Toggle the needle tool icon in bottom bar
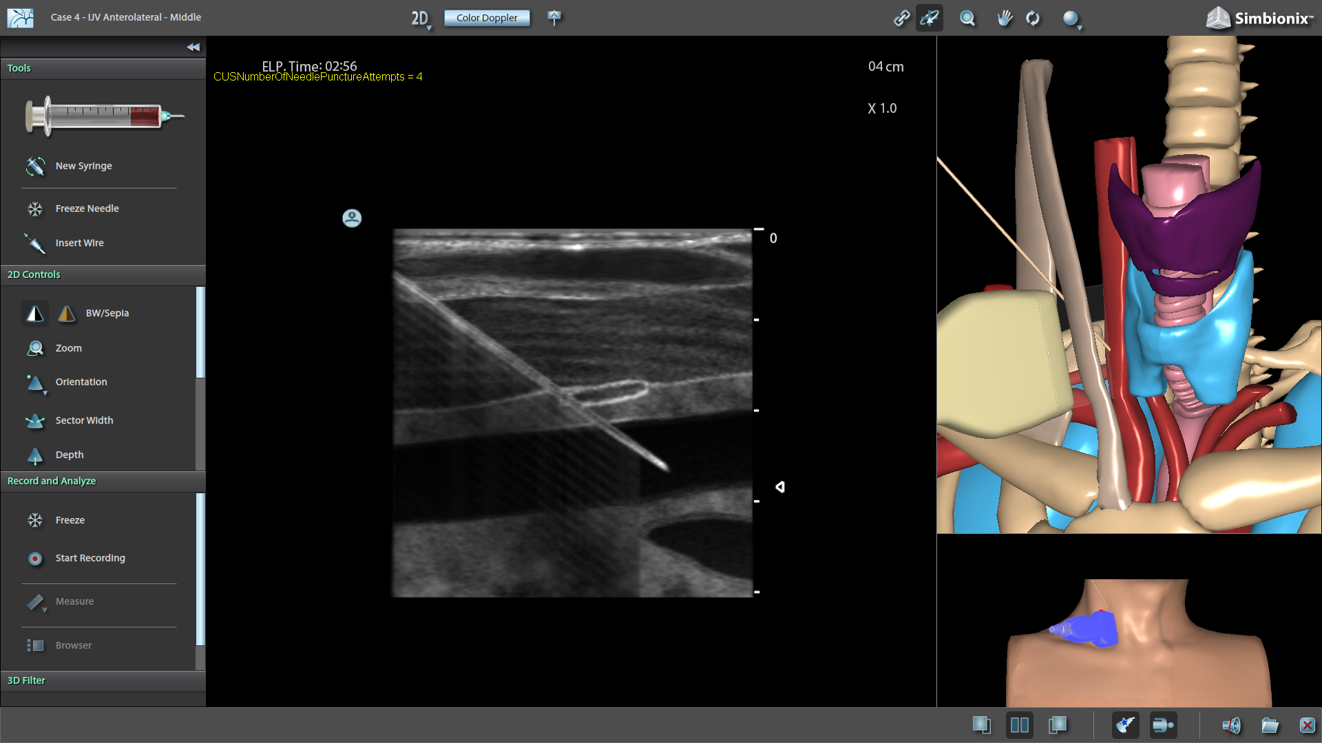The height and width of the screenshot is (743, 1322). [x=1125, y=725]
